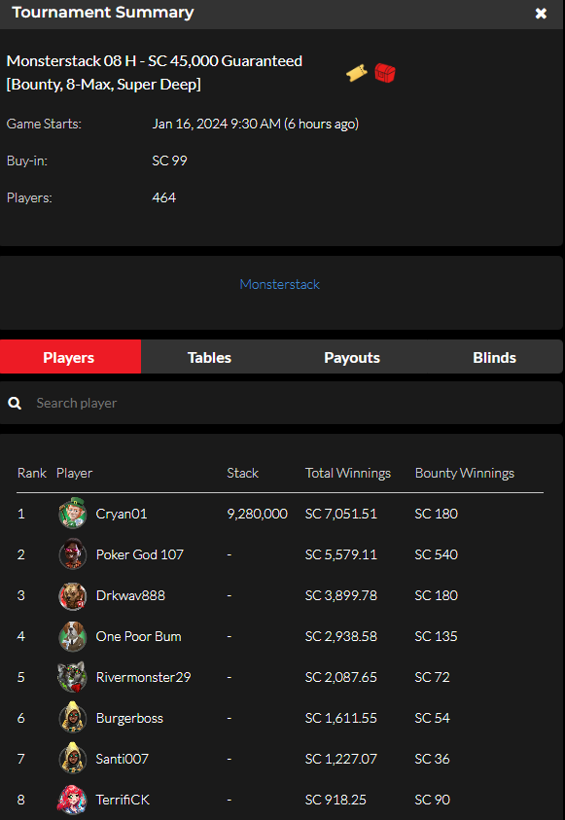
Task: Click Drkwav888's bear avatar
Action: pos(72,595)
